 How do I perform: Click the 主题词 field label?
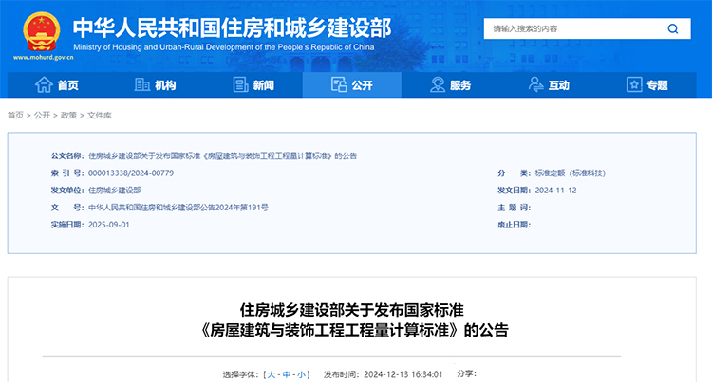514,208
